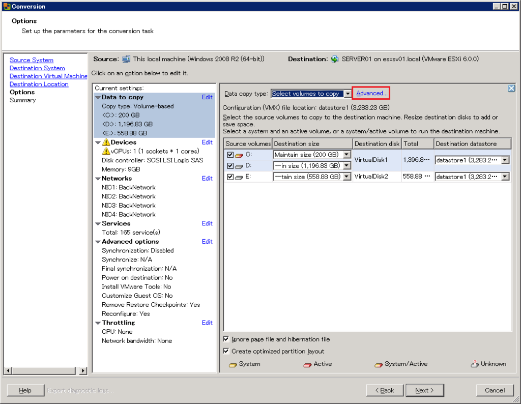Open C: destination size dropdown

pos(346,155)
